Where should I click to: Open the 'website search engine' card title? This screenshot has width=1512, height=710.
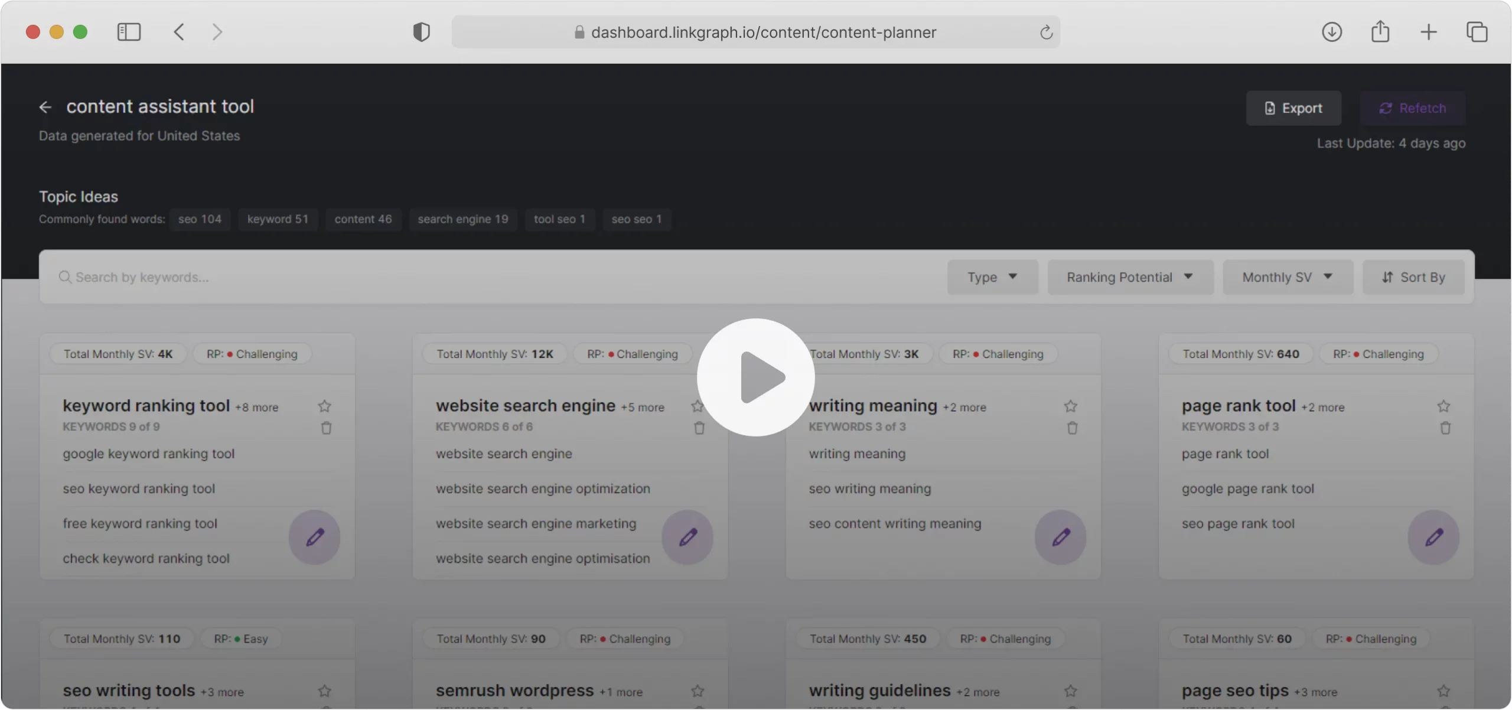(x=526, y=406)
